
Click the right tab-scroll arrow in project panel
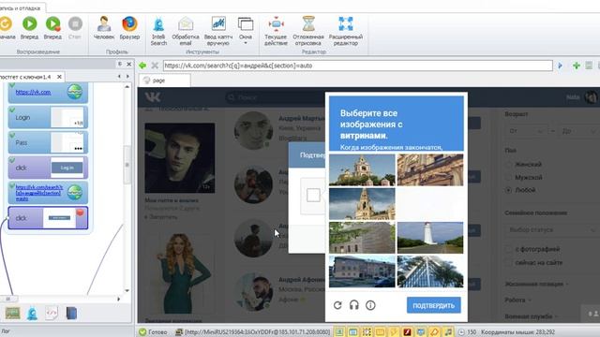(127, 77)
